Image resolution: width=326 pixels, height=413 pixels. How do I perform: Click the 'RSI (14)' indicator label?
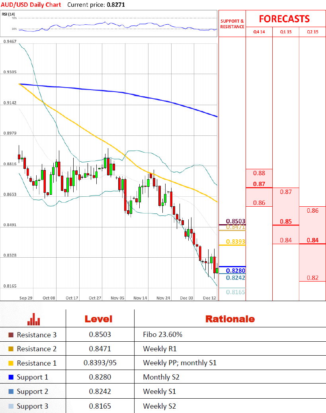pos(8,14)
